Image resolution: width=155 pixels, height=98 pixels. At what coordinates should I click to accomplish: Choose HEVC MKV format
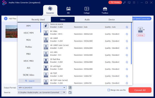[29, 61]
